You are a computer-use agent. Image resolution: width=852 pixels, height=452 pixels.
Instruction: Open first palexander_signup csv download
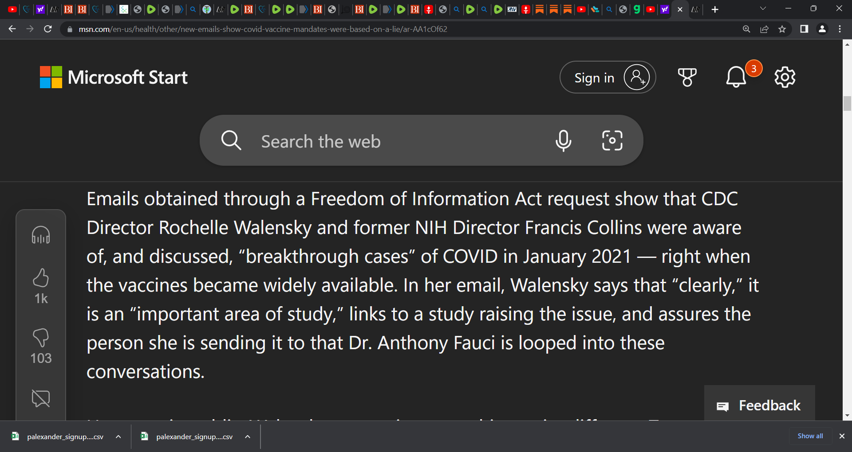click(58, 436)
